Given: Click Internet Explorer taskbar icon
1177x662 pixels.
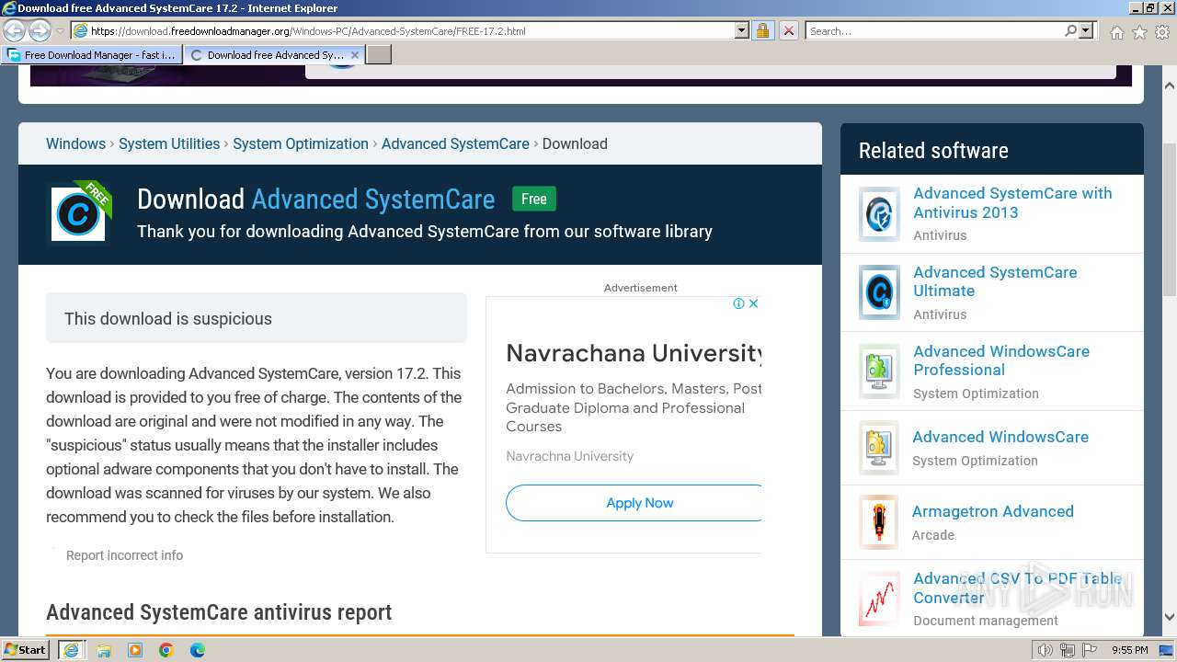Looking at the screenshot, I should click(72, 650).
